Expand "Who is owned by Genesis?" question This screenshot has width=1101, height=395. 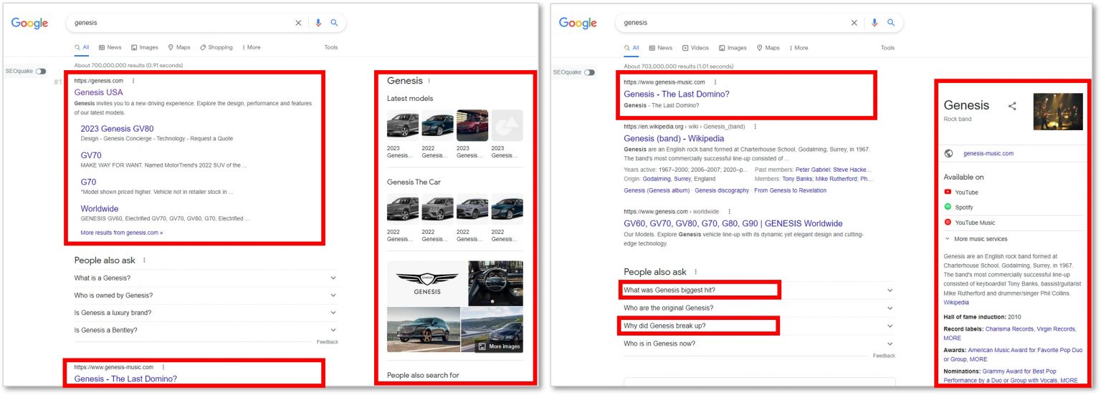tap(206, 295)
